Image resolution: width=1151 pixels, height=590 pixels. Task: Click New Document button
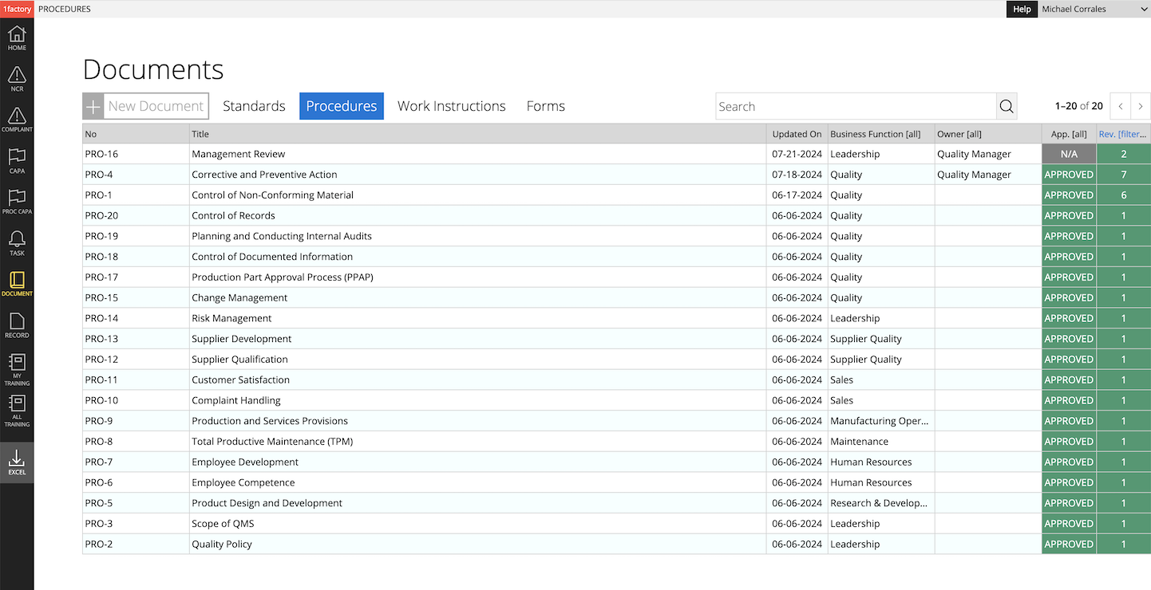click(x=145, y=106)
